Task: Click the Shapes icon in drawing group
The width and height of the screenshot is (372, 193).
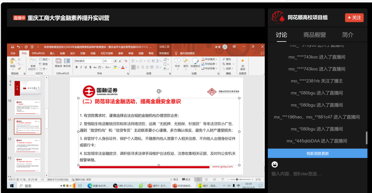Action: point(177,62)
